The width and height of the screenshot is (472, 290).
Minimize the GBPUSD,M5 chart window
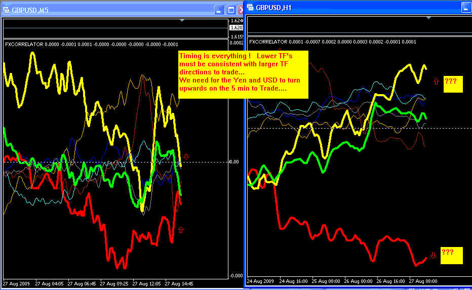219,10
